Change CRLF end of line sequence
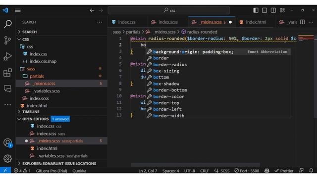Image resolution: width=317 pixels, height=178 pixels. click(x=205, y=171)
